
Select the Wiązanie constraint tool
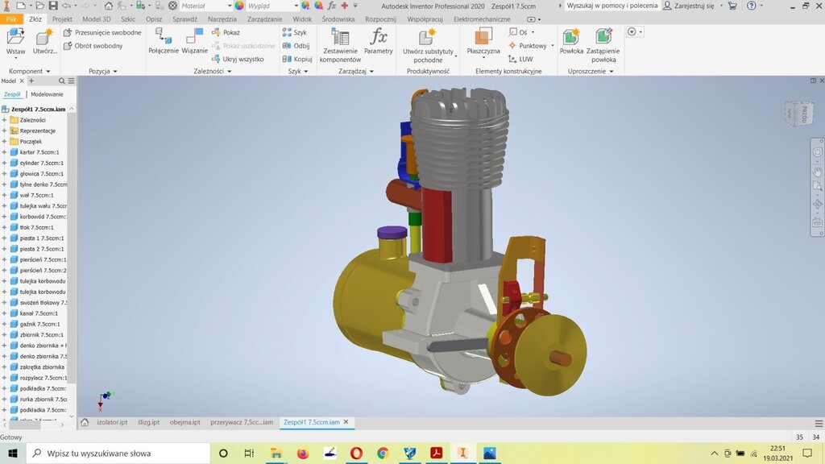point(194,37)
